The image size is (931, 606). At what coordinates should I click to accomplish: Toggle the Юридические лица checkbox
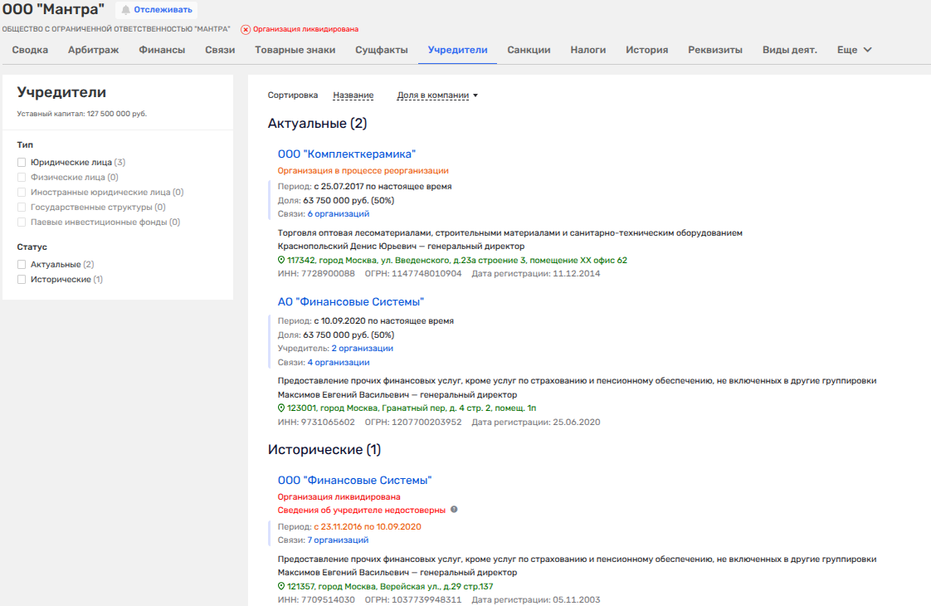coord(22,163)
